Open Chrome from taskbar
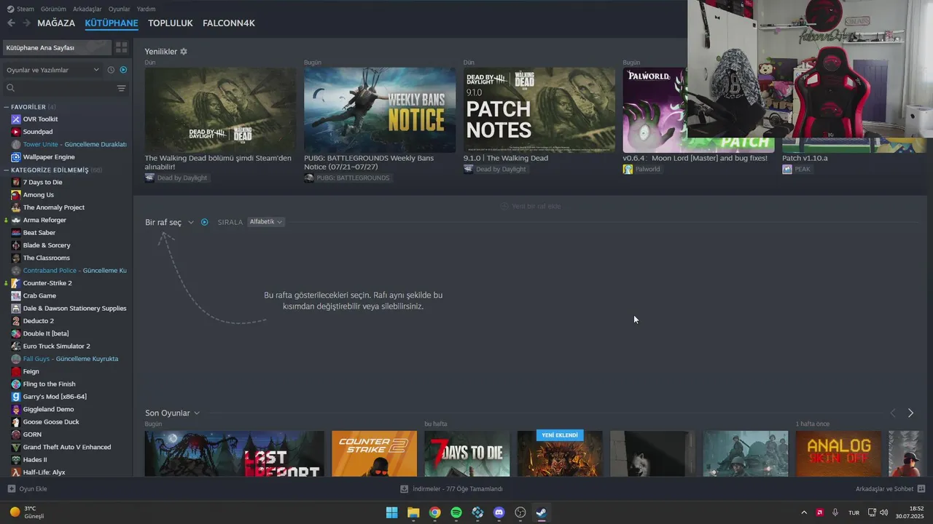 tap(434, 512)
